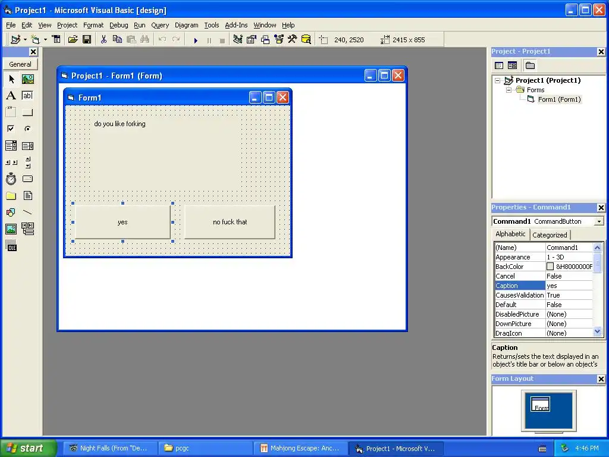Image resolution: width=609 pixels, height=457 pixels.
Task: Open Form Layout Window toolbar icon
Action: tap(265, 39)
